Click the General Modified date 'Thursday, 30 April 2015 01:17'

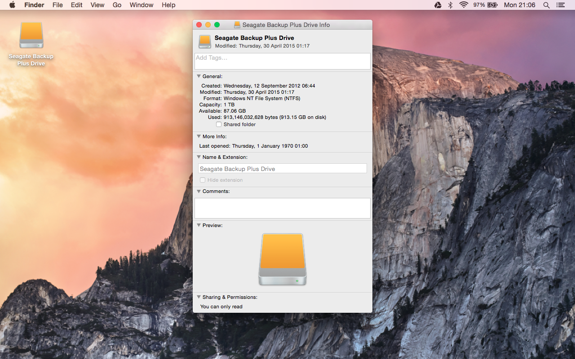coord(259,92)
